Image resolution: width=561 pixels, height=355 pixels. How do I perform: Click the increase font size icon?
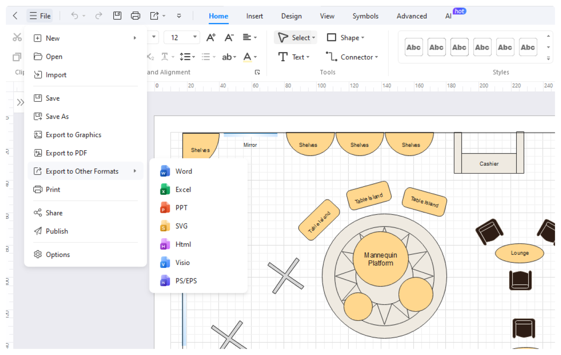(x=211, y=37)
